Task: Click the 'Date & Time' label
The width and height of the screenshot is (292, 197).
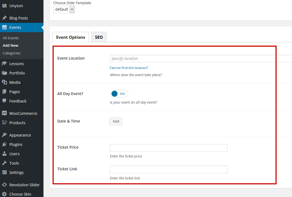Action: point(69,121)
